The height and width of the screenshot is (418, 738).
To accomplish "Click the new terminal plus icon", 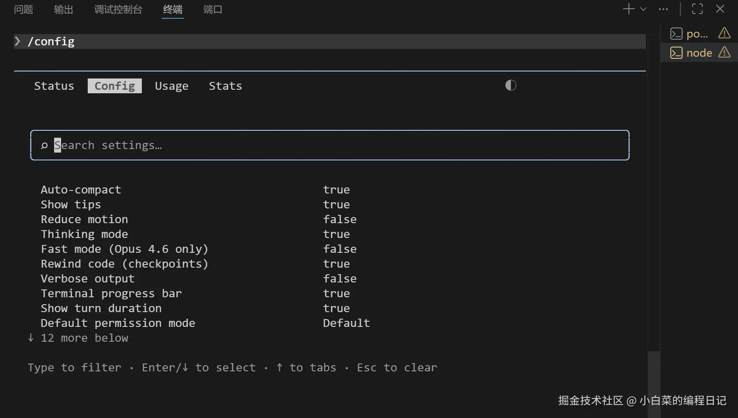I will pyautogui.click(x=628, y=9).
